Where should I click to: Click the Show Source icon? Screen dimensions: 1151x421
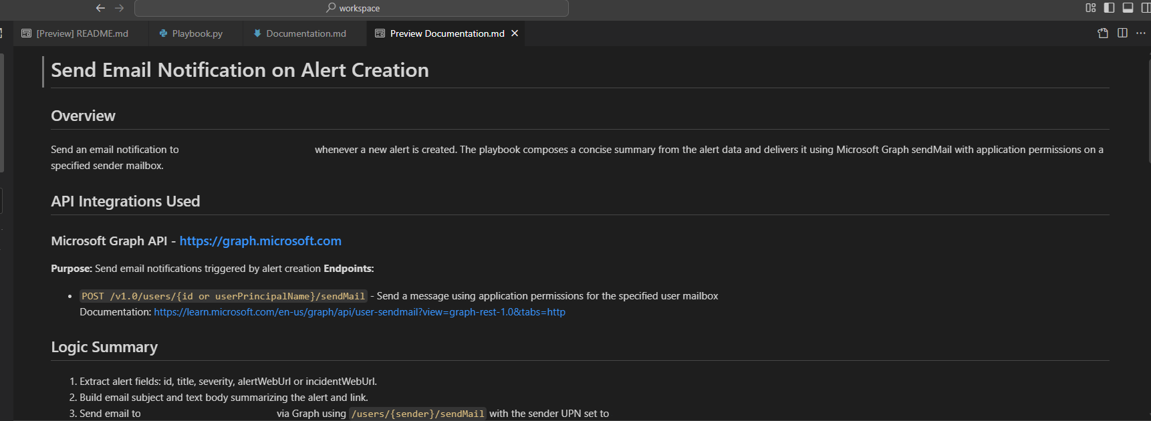click(1103, 33)
